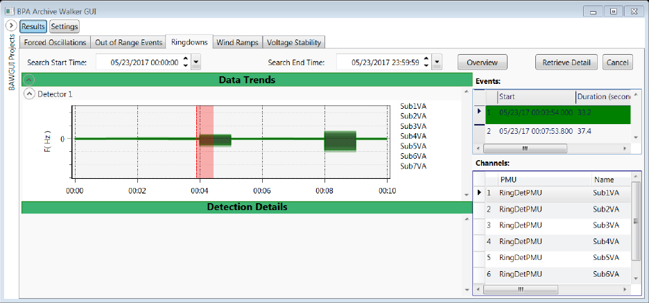Screen dimensions: 649x303
Task: Click the Events list scroll-down arrow
Action: [634, 137]
